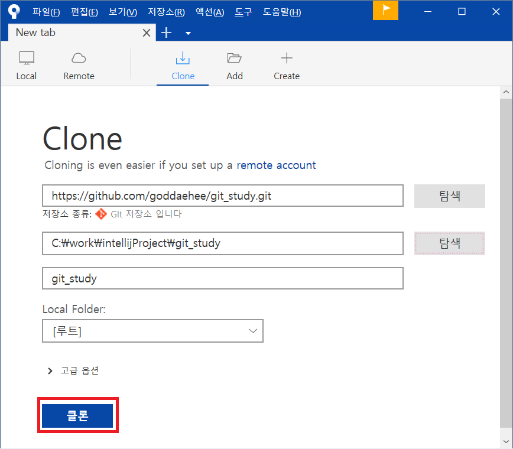513x449 pixels.
Task: Click the vertical scrollbar thumb
Action: tap(506, 262)
